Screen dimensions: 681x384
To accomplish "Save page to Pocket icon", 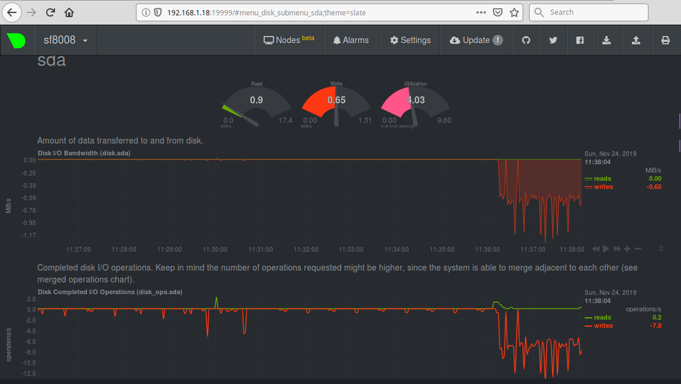I will (x=498, y=12).
